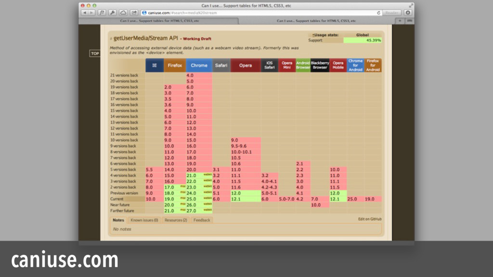Open the Resources (2) tab
This screenshot has height=277, width=493.
tap(176, 220)
